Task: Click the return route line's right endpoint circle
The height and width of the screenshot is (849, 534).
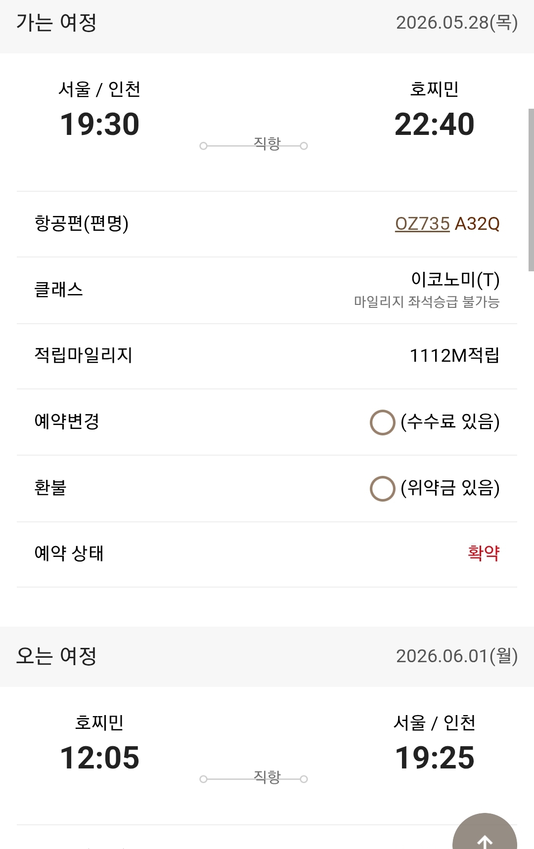Action: [x=304, y=779]
